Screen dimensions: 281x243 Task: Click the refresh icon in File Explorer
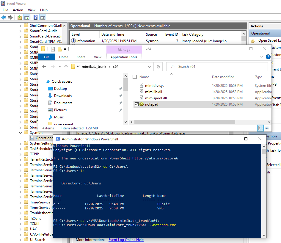pyautogui.click(x=158, y=67)
